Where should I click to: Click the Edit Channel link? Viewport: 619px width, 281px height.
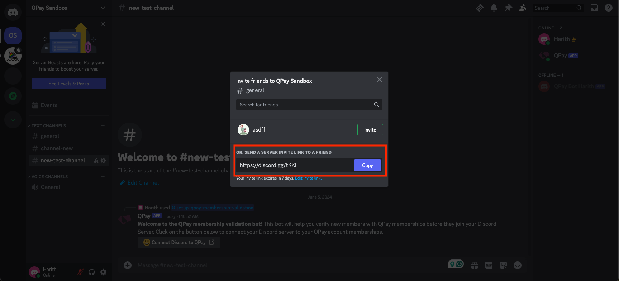click(139, 183)
